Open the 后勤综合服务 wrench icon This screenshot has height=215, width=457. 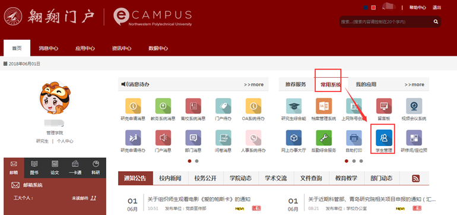[324, 138]
